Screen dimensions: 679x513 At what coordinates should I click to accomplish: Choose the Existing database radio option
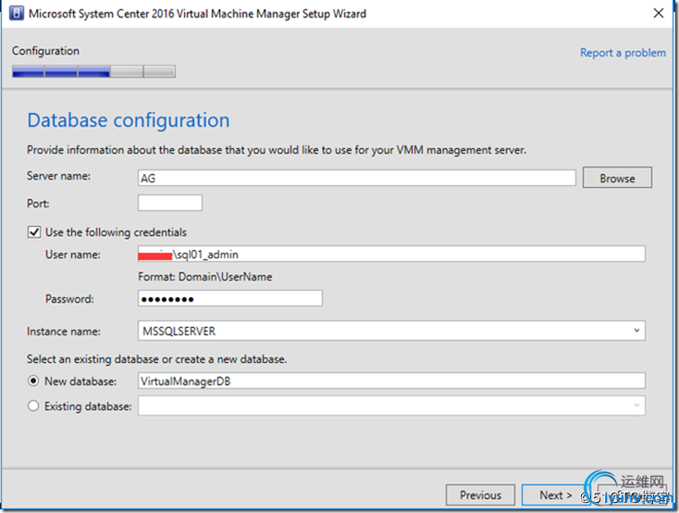point(34,406)
